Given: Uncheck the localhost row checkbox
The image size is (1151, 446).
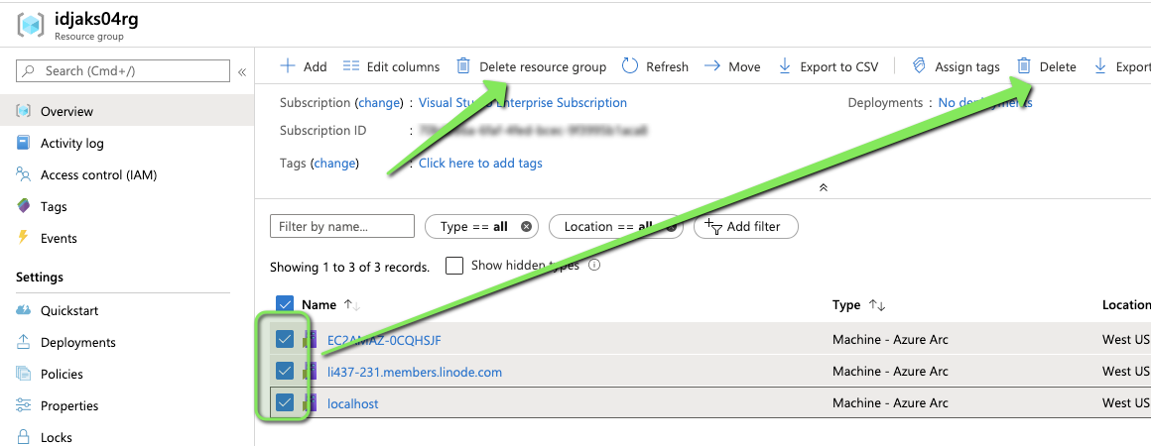Looking at the screenshot, I should [285, 402].
